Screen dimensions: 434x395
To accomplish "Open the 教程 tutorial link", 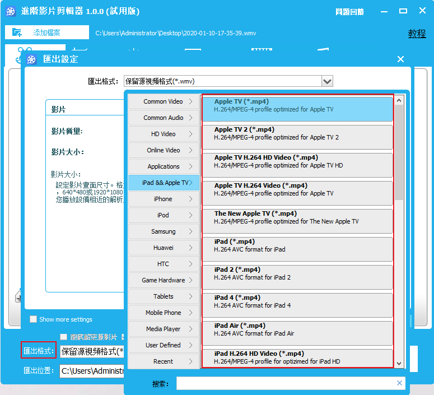I will coord(417,34).
